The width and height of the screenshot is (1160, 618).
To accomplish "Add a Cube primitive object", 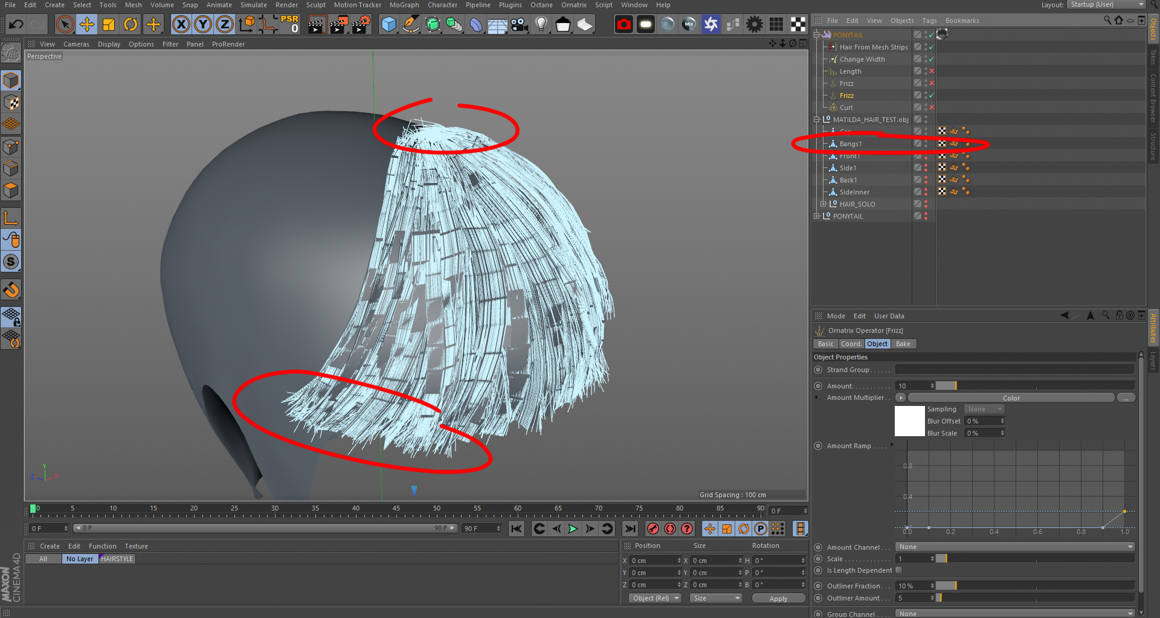I will click(x=388, y=25).
